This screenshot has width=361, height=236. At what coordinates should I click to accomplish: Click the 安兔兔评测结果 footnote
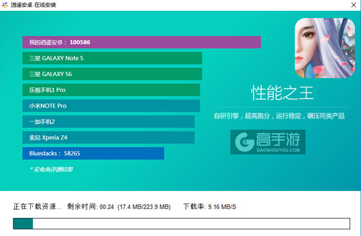[x=51, y=169]
